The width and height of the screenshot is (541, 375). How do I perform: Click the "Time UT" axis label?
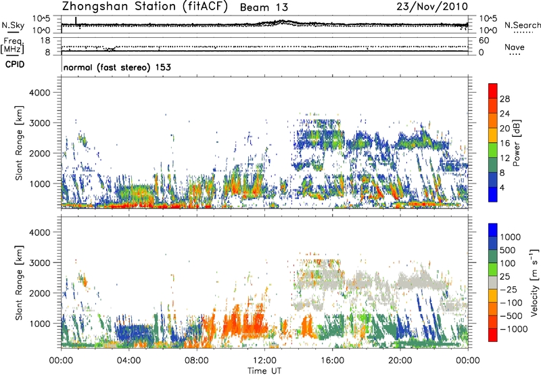(264, 371)
